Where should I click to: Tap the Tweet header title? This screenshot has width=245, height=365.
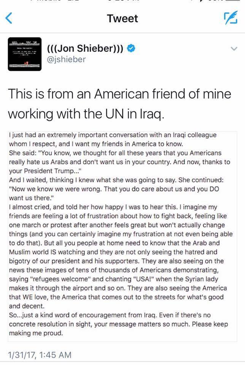123,18
